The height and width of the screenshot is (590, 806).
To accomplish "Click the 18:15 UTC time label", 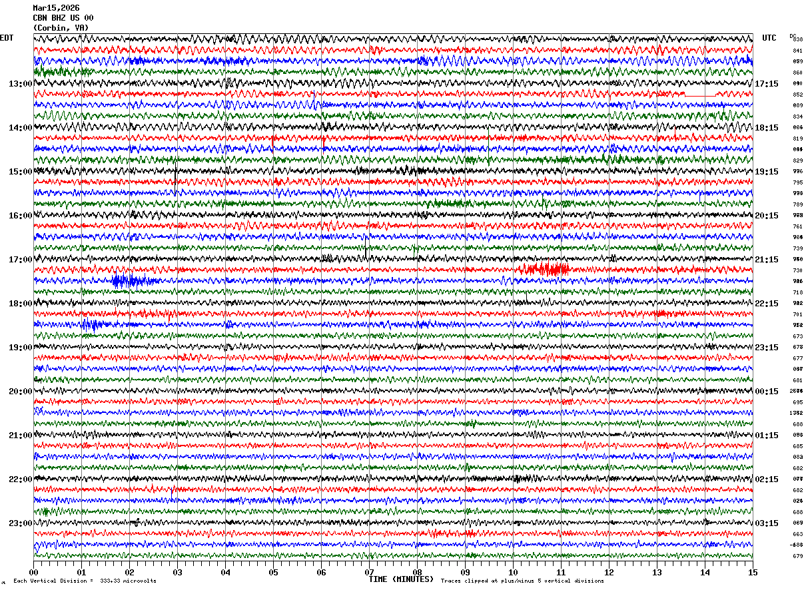I will [x=767, y=128].
